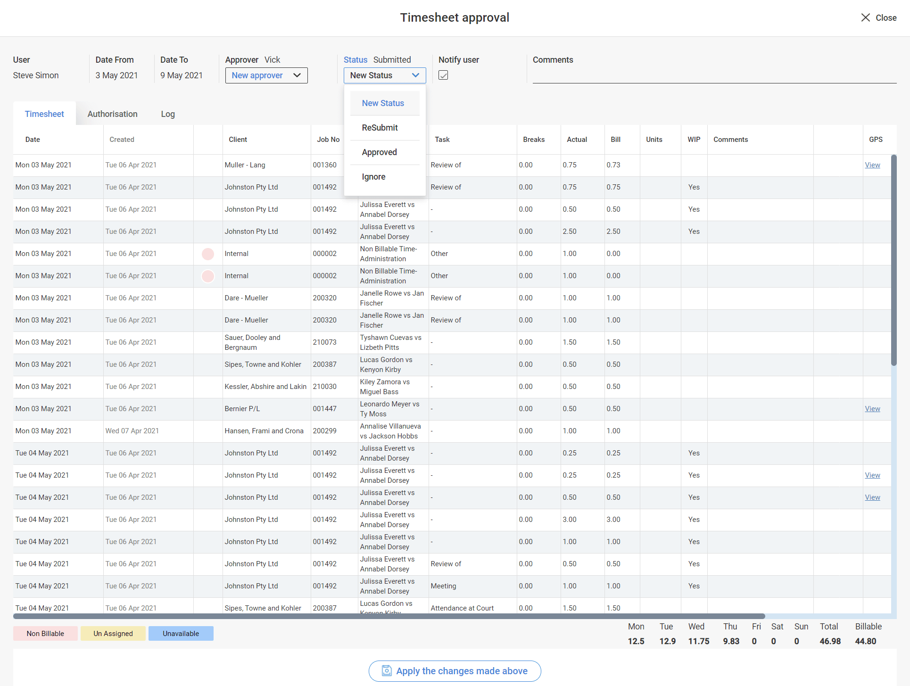Click the 46.98 Total hours value

pos(830,641)
